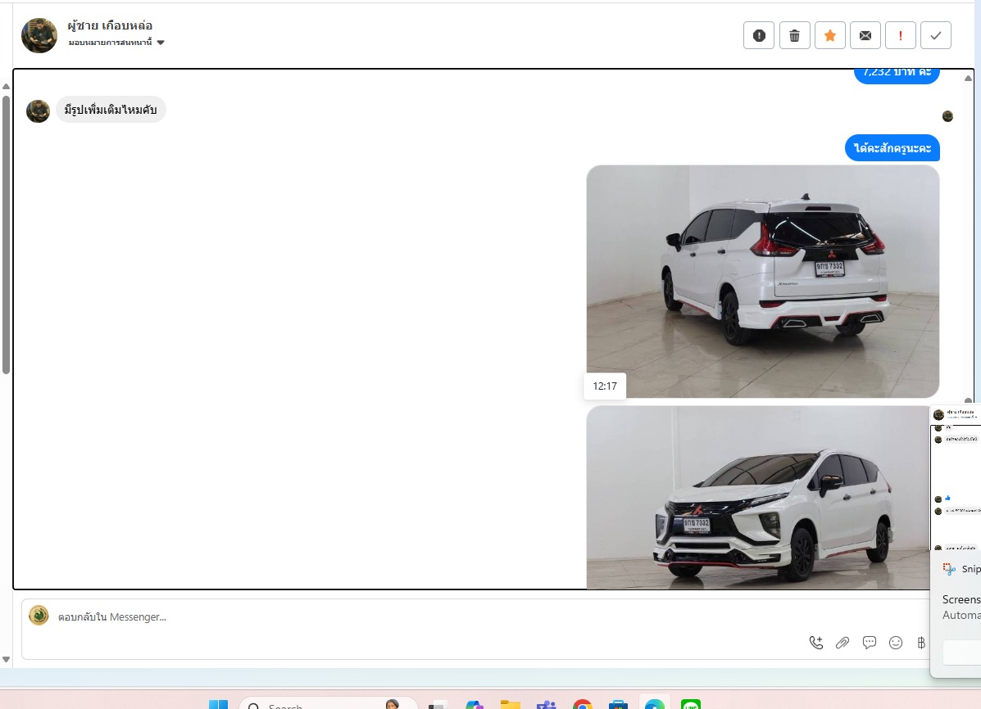
Task: Expand the assign conversation dropdown arrow
Action: (161, 43)
